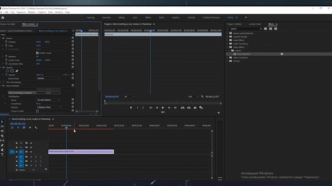Toggle lock on track V2
The image size is (332, 186).
coord(17,147)
